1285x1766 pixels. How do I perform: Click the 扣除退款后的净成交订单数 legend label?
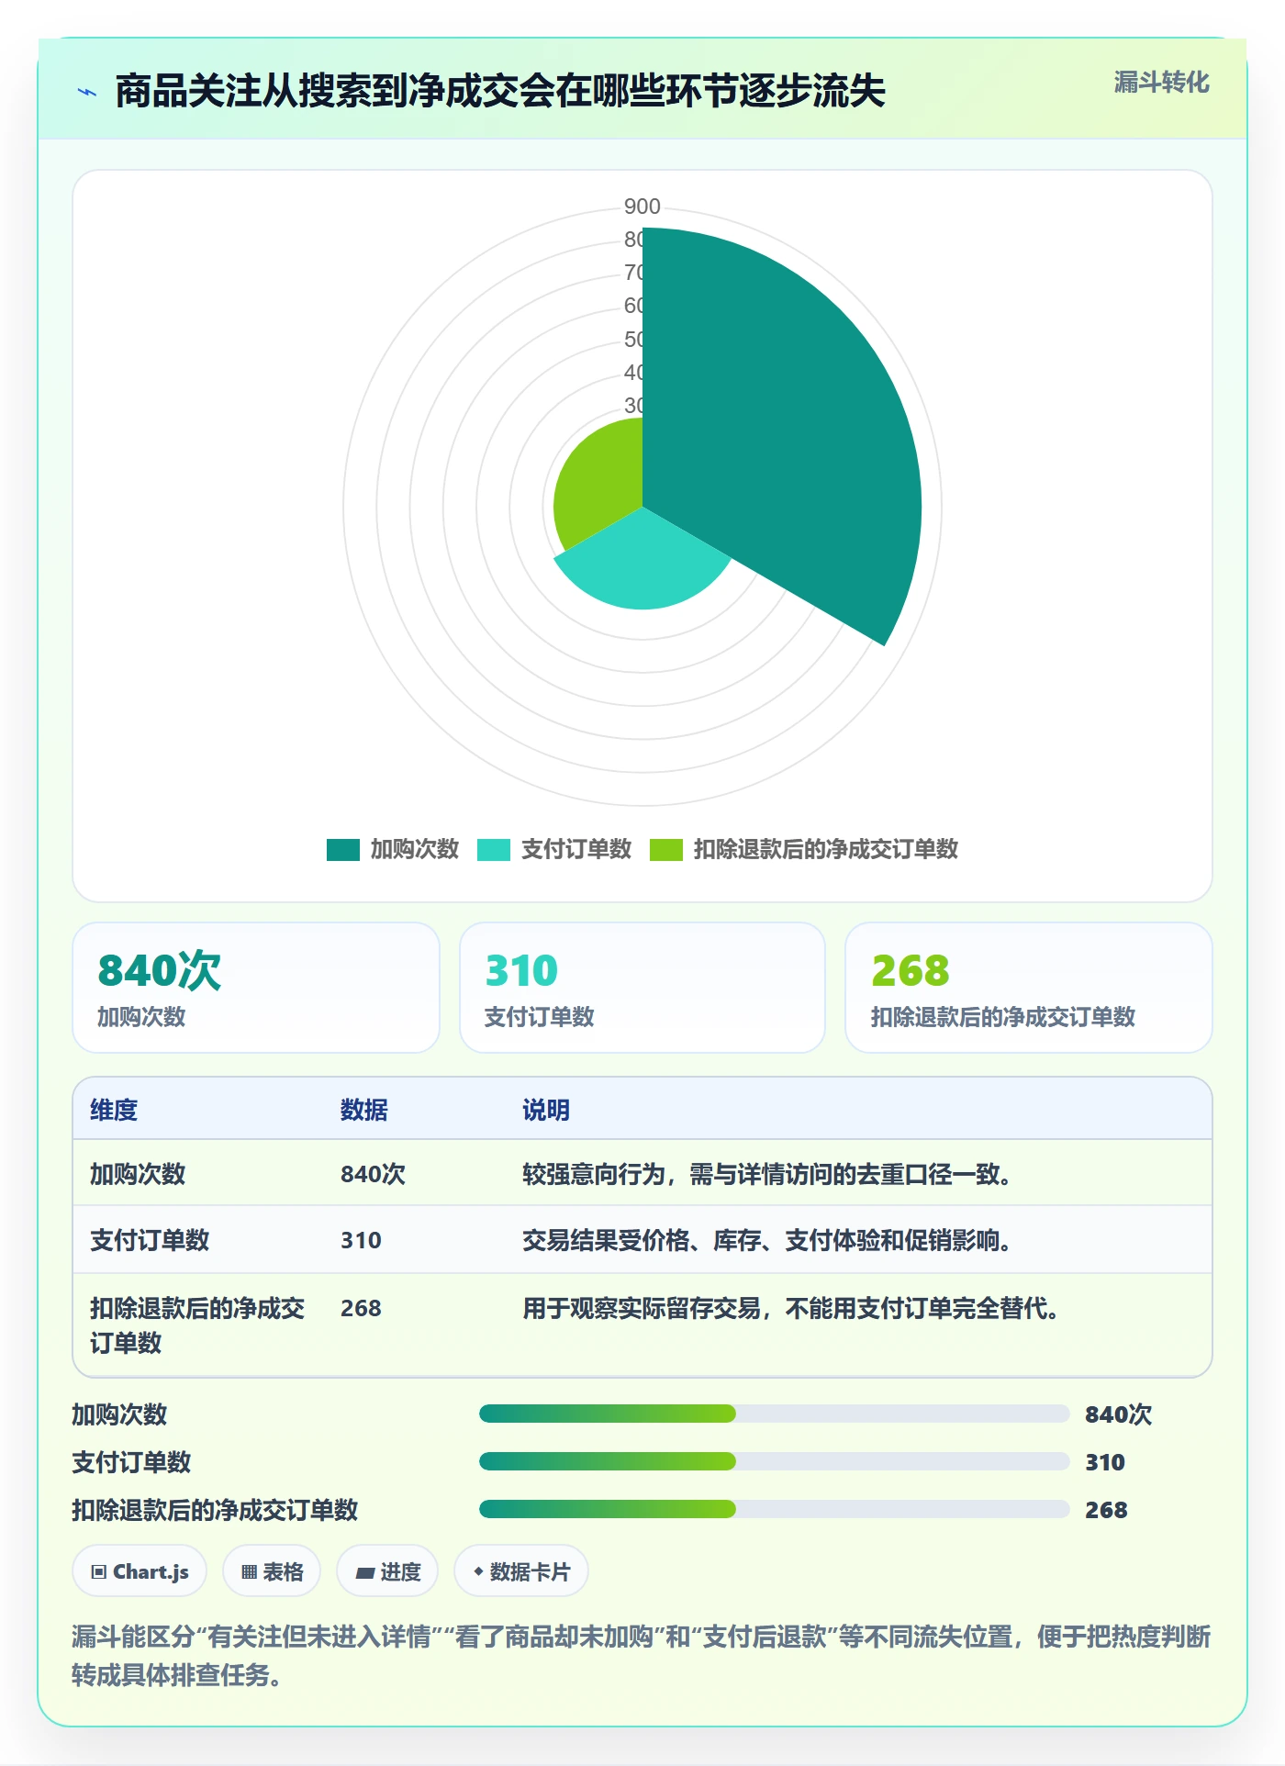(826, 849)
